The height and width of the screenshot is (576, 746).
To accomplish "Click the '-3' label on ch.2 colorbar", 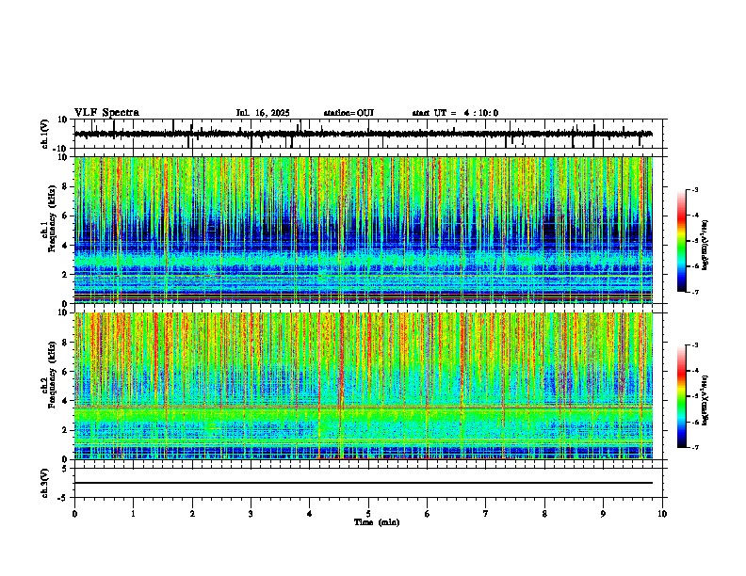I will pyautogui.click(x=694, y=345).
